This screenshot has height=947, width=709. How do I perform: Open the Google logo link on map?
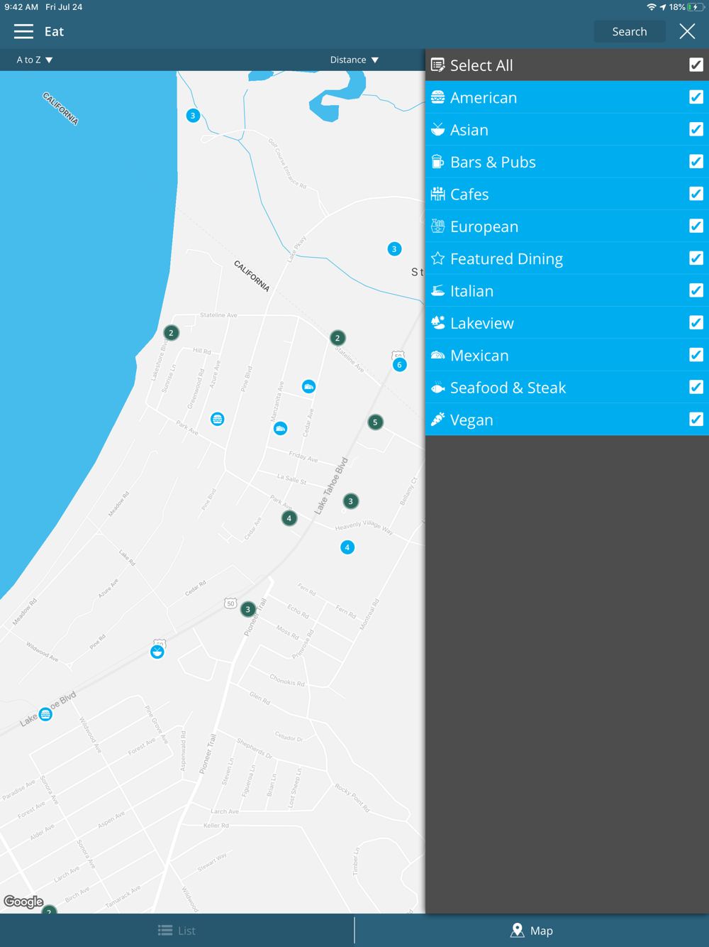[24, 902]
